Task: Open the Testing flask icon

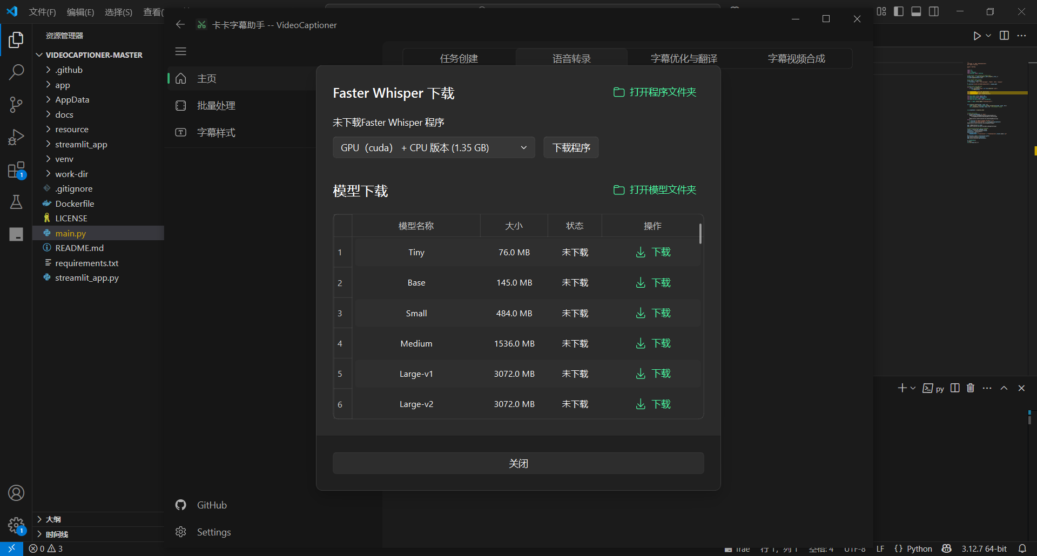Action: point(16,202)
